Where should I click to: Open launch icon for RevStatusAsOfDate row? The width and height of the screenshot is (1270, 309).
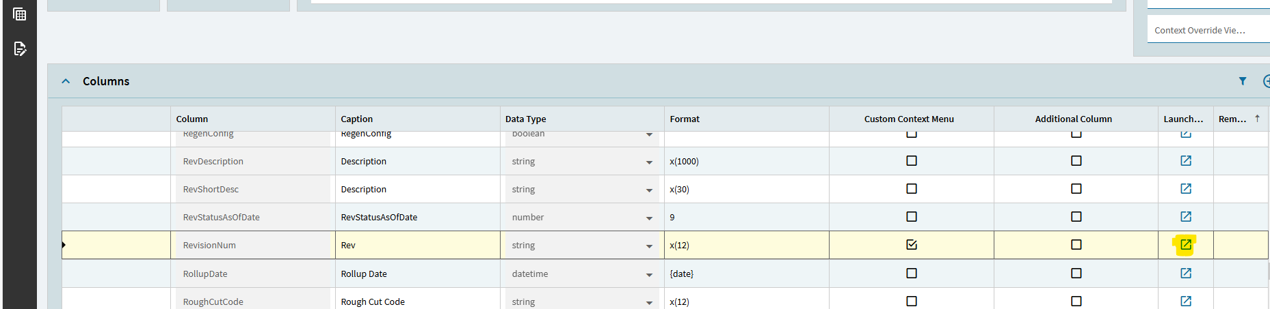1186,217
